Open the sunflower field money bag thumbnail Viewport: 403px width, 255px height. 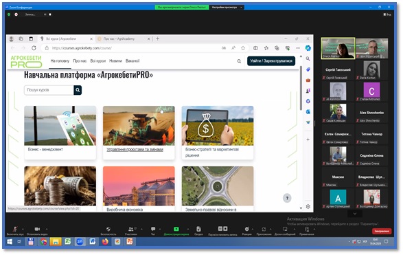(x=218, y=126)
